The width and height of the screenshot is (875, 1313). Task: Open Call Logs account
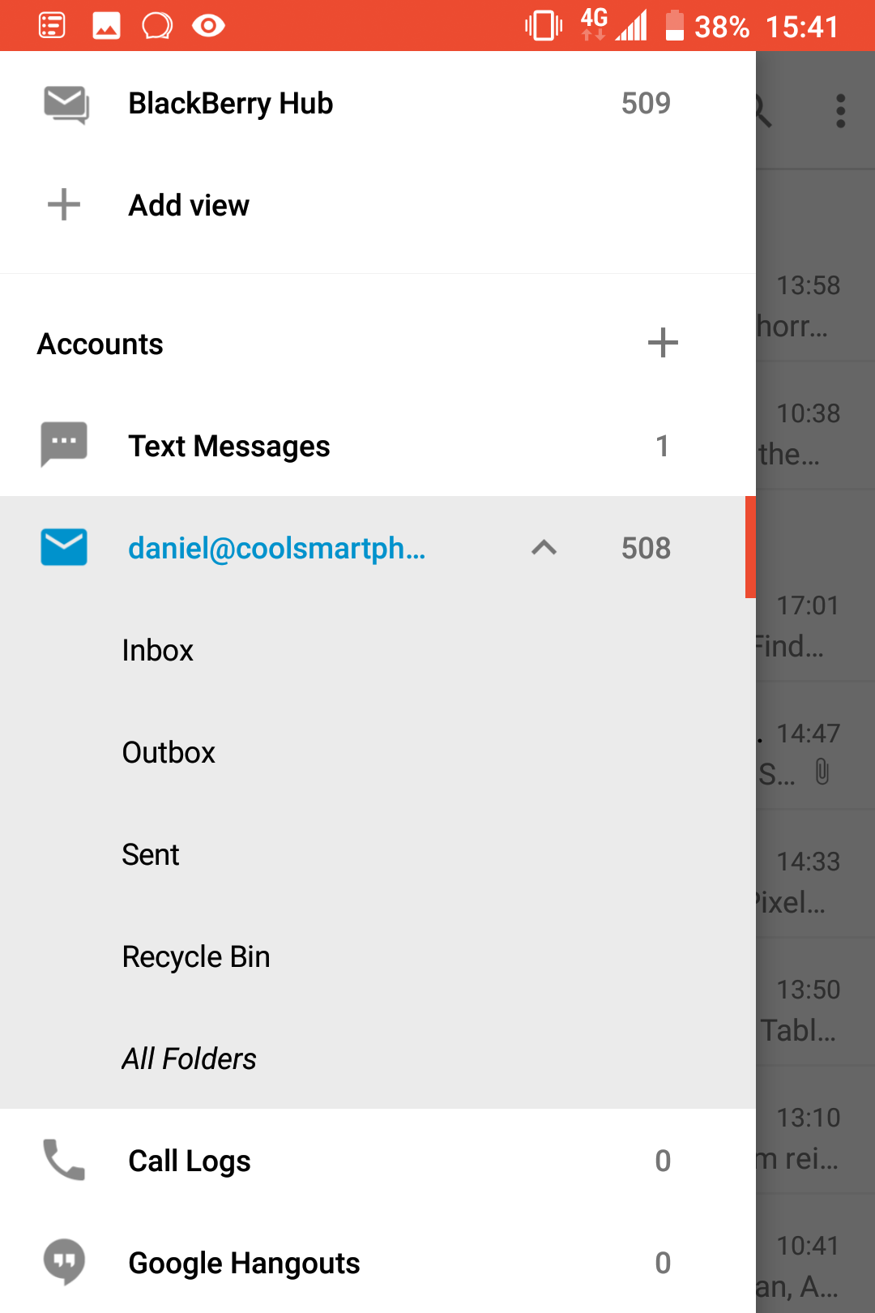pyautogui.click(x=378, y=1161)
